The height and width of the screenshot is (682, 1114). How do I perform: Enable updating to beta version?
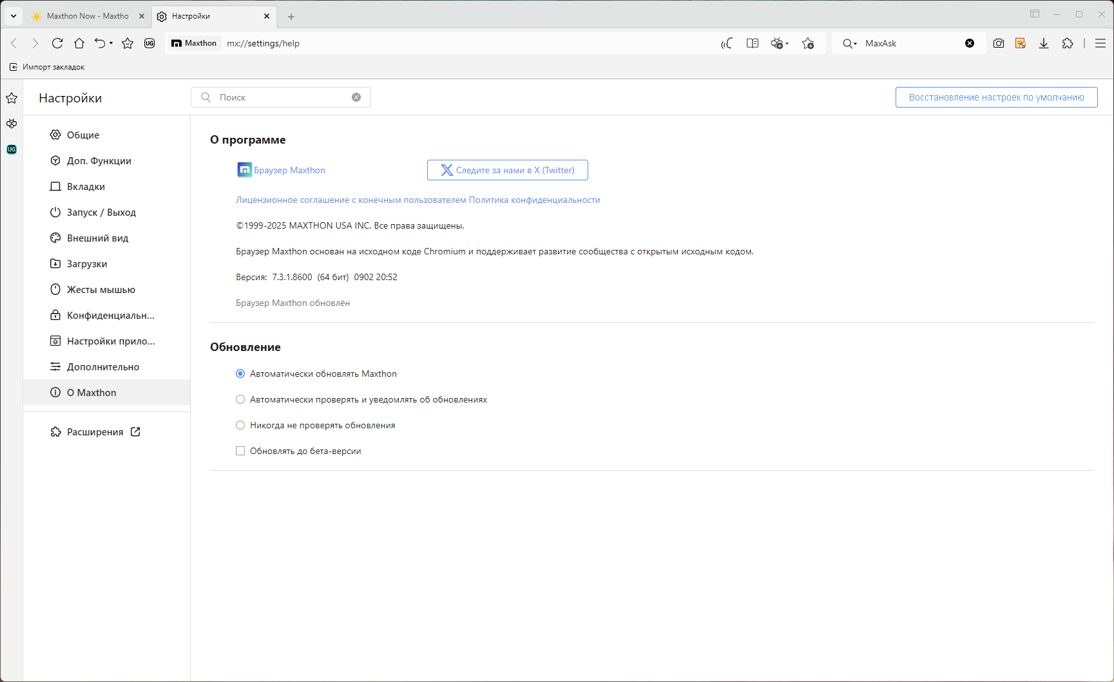pos(240,451)
